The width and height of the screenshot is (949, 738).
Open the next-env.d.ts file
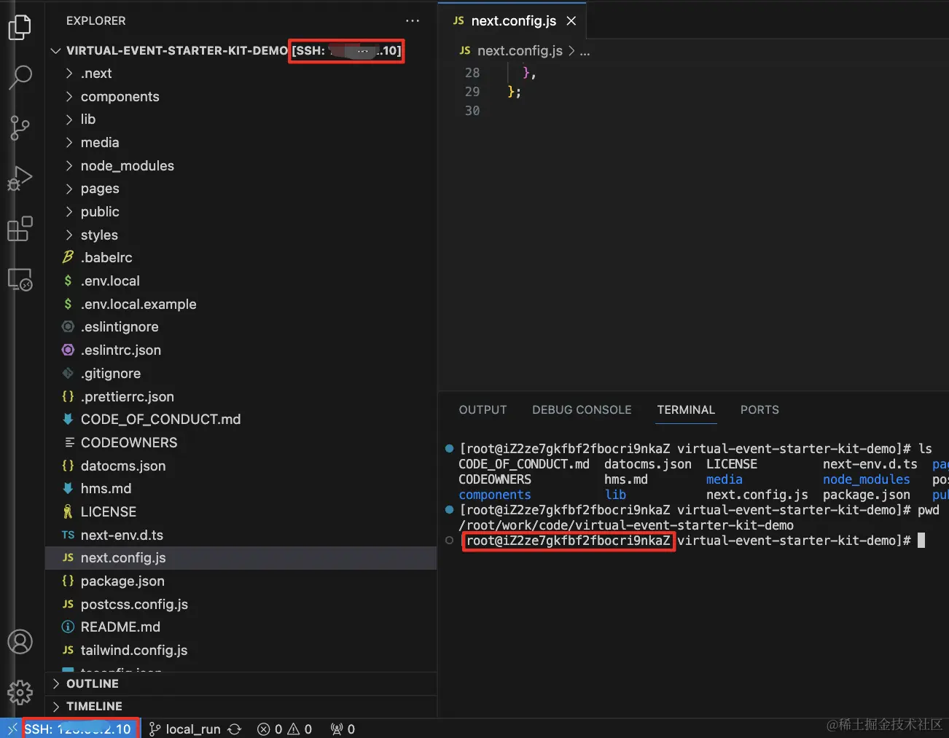(241, 535)
